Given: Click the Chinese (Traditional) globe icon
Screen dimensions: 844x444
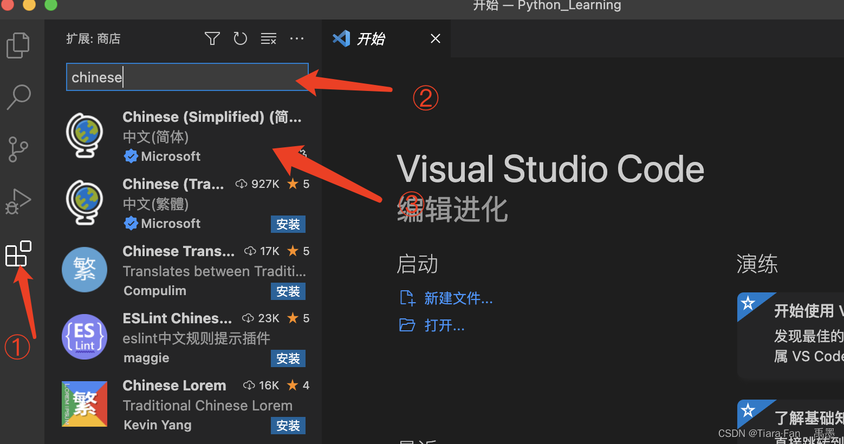Looking at the screenshot, I should point(85,203).
